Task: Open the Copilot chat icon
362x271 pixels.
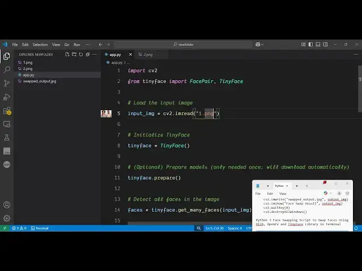Action: (x=258, y=45)
